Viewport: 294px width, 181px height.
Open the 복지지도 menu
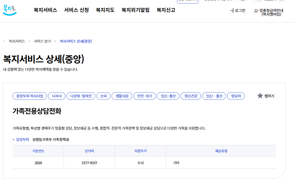coord(105,10)
